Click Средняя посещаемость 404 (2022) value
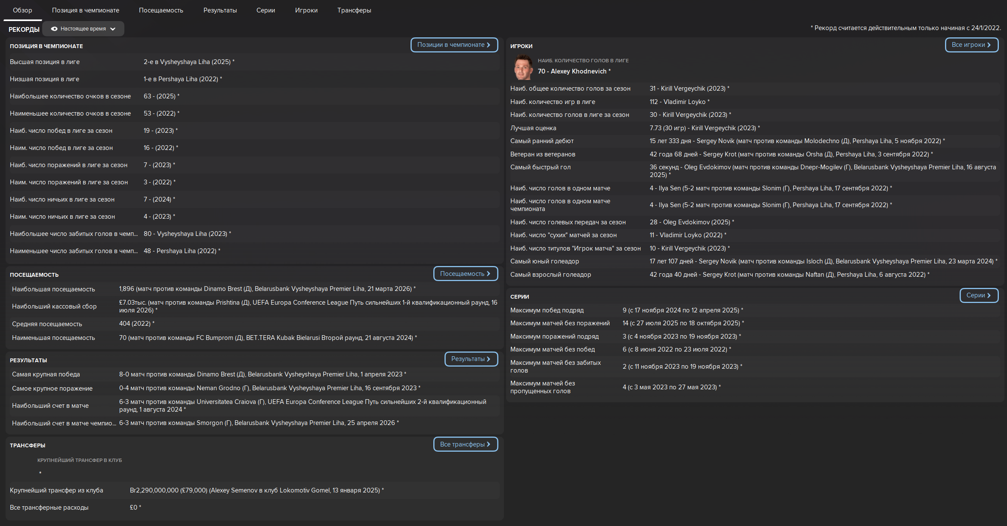The height and width of the screenshot is (526, 1007). pos(136,324)
